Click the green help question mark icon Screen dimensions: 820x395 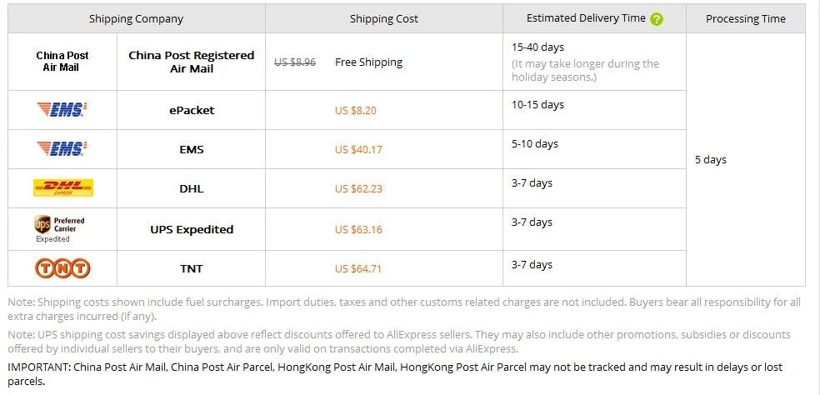(657, 19)
